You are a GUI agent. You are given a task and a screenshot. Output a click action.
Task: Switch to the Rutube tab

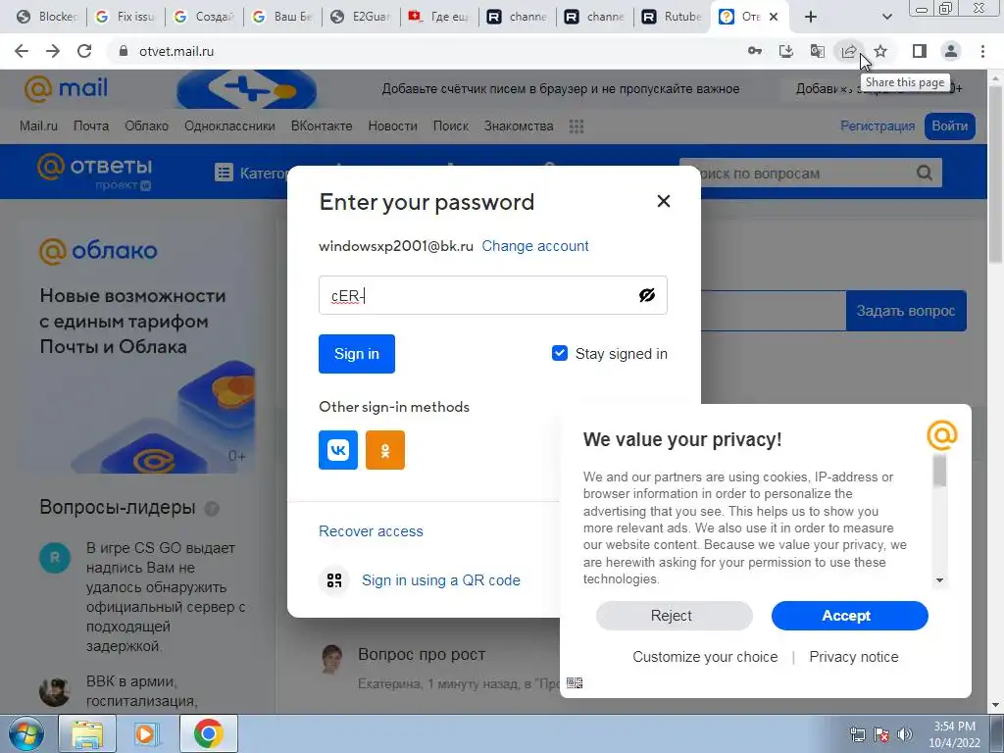pyautogui.click(x=672, y=17)
